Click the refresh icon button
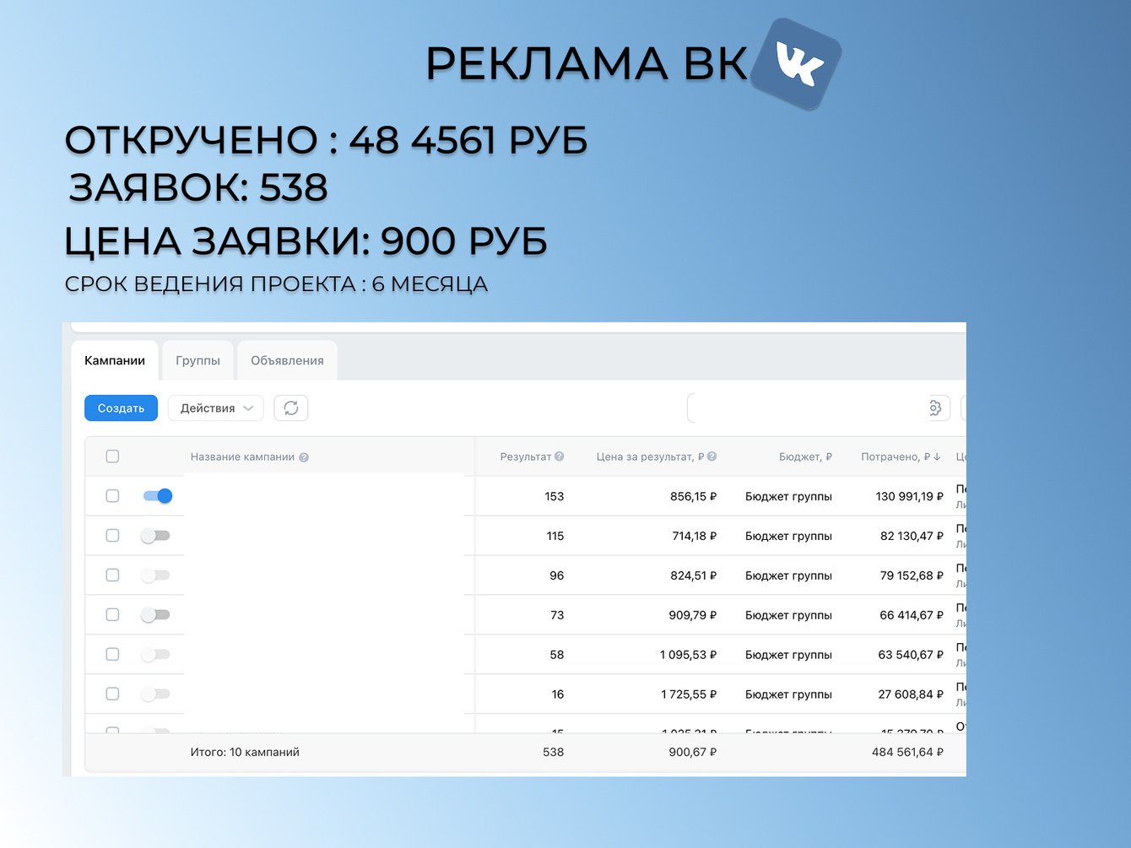Image resolution: width=1131 pixels, height=848 pixels. tap(291, 408)
